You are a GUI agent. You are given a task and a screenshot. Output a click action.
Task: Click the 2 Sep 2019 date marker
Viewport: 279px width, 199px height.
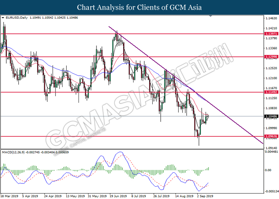point(205,196)
